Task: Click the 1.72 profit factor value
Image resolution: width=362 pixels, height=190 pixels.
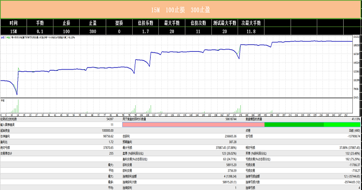Action: (x=111, y=142)
